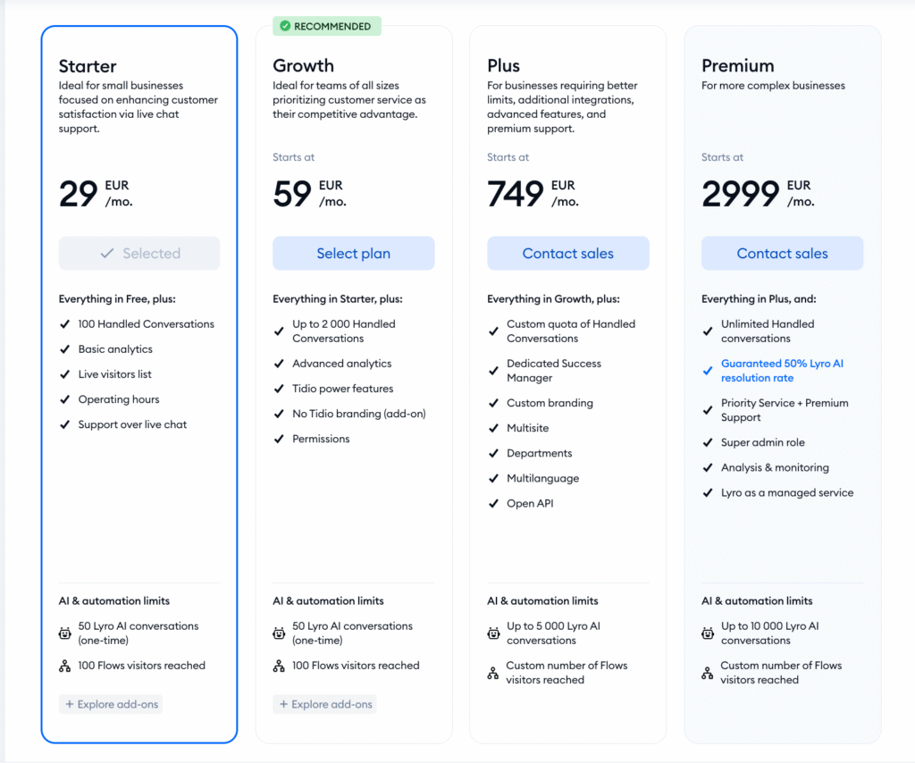This screenshot has width=915, height=763.
Task: Click the green Recommended badge checkmark icon
Action: pyautogui.click(x=285, y=26)
